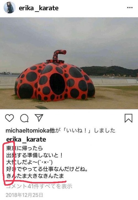Open erika_karate username above the caption
138x200 pixels.
pos(26,139)
